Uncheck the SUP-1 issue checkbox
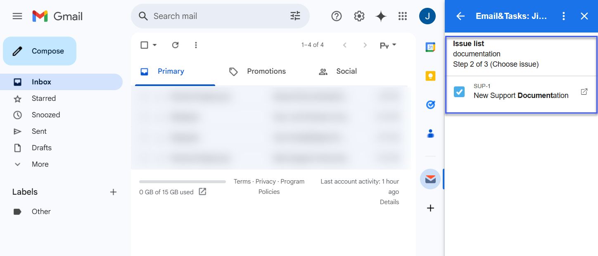 tap(459, 92)
